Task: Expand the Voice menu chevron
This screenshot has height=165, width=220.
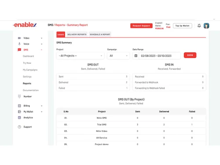Action: (x=42, y=44)
